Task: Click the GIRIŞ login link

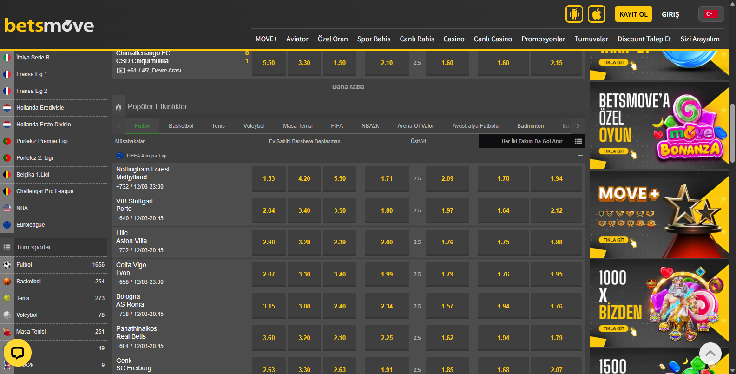Action: coord(670,14)
